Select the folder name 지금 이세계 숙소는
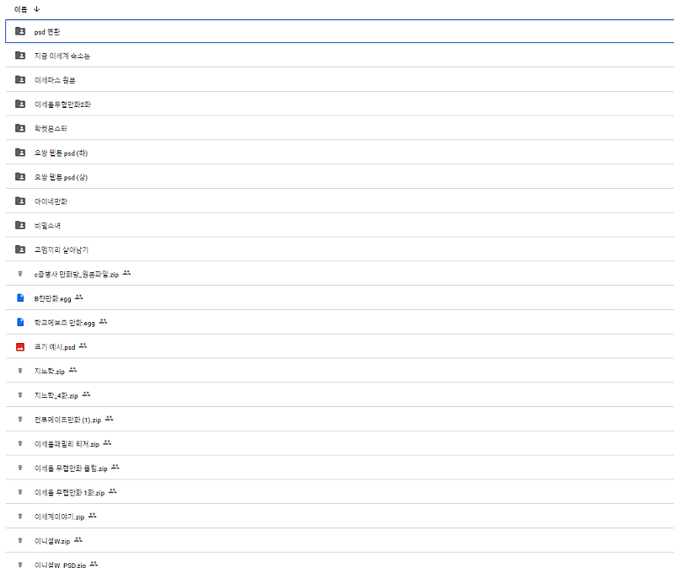Screen dimensions: 674x568 point(62,56)
